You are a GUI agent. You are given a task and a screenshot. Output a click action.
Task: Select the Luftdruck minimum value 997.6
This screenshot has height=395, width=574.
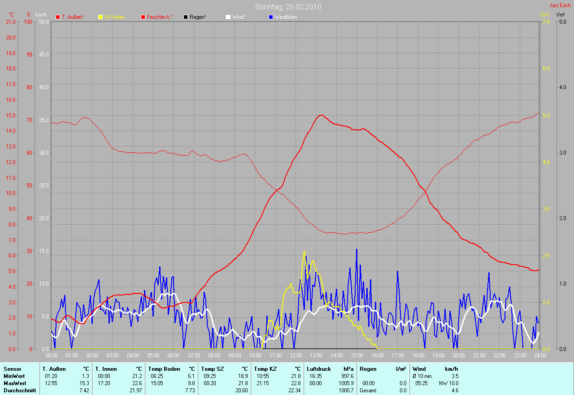tap(347, 376)
